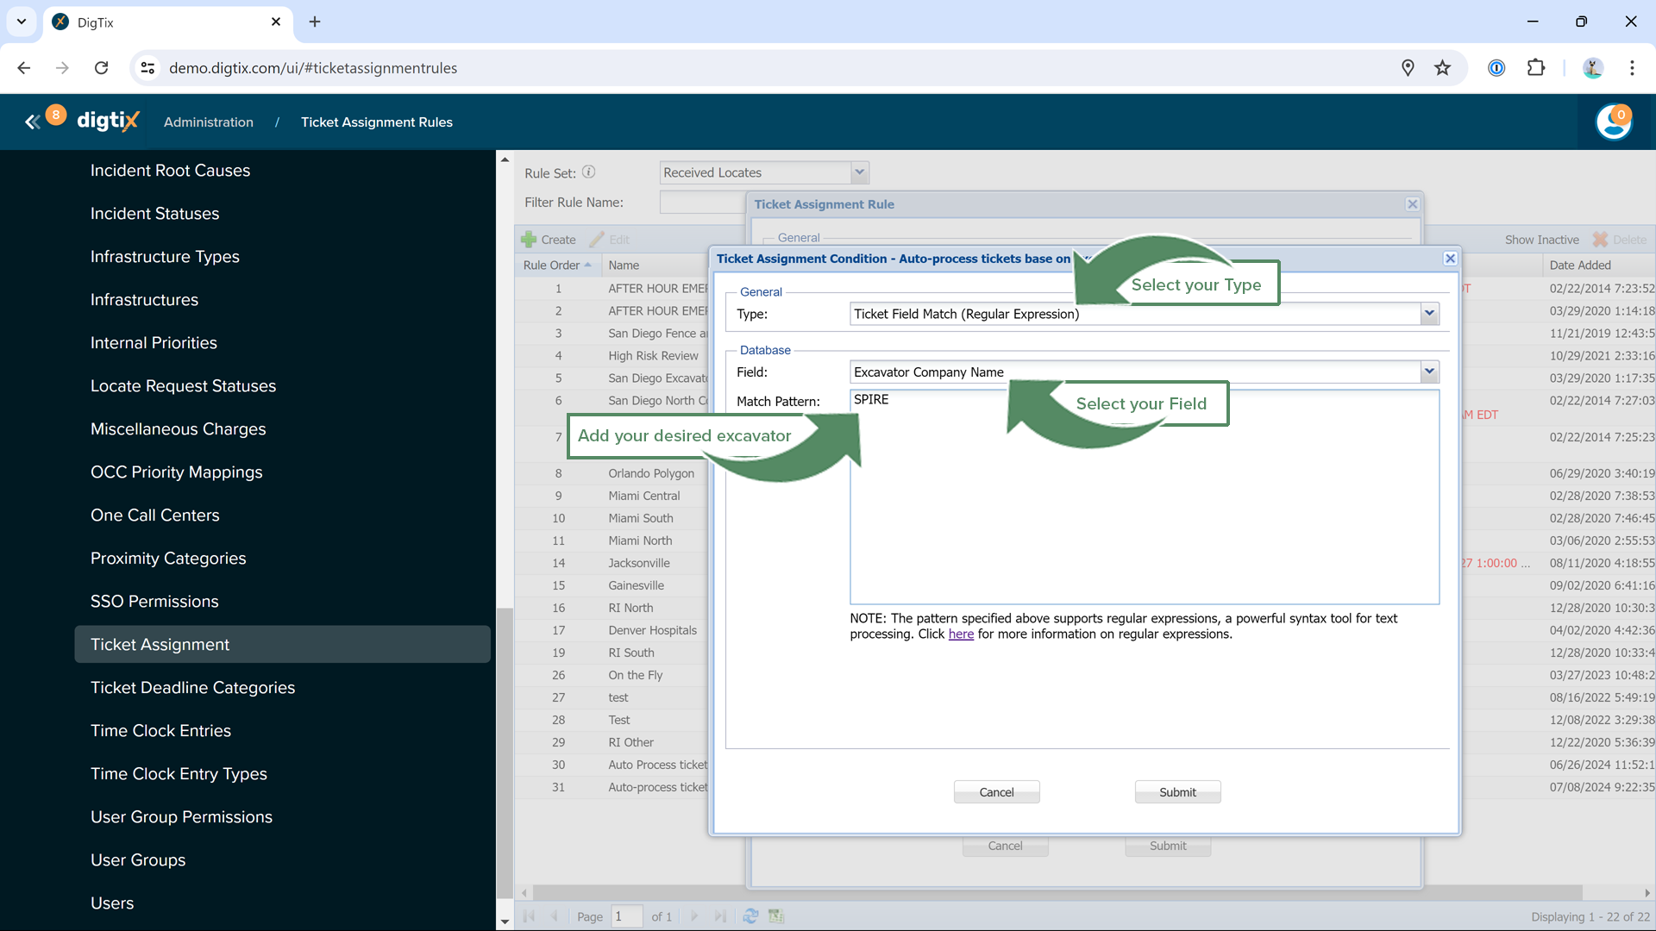The height and width of the screenshot is (931, 1656).
Task: Open the Rule Set dropdown
Action: tap(859, 172)
